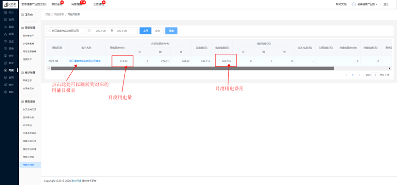Open 用能日报表 in the submenu
Screen dimensions: 397x185
(28, 157)
